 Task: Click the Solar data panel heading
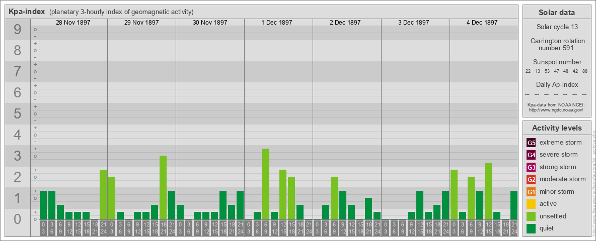[556, 13]
